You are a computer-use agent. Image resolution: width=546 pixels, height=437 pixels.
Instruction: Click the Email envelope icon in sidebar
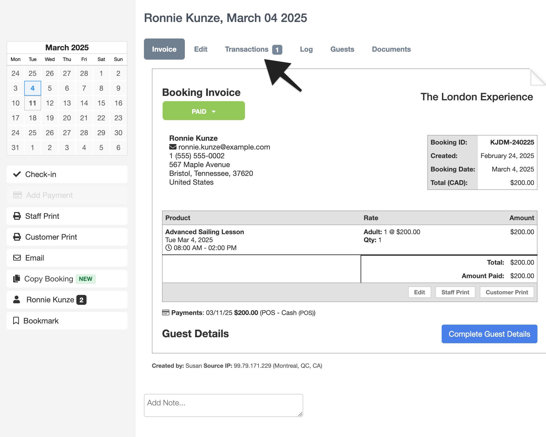17,258
